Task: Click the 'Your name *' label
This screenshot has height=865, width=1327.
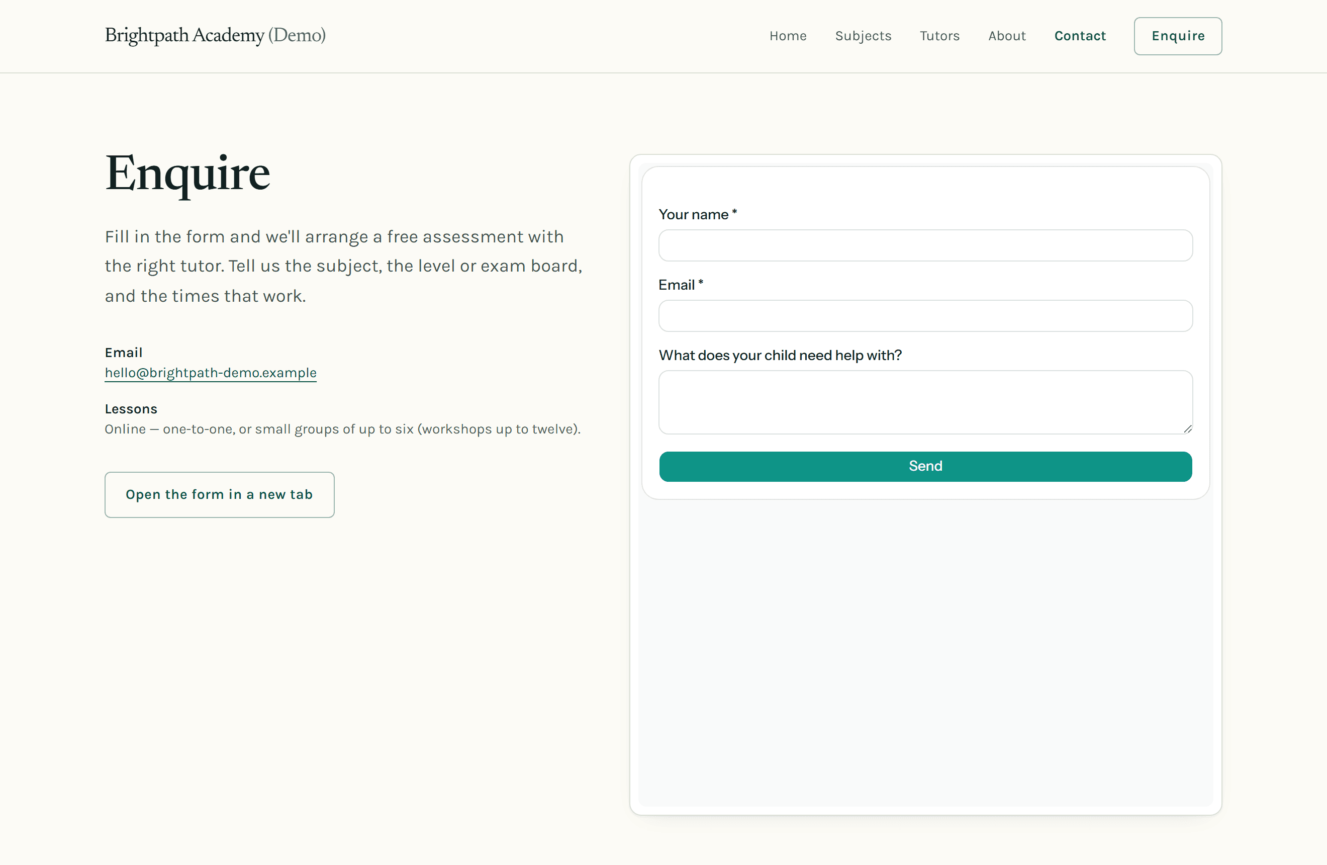Action: 698,215
